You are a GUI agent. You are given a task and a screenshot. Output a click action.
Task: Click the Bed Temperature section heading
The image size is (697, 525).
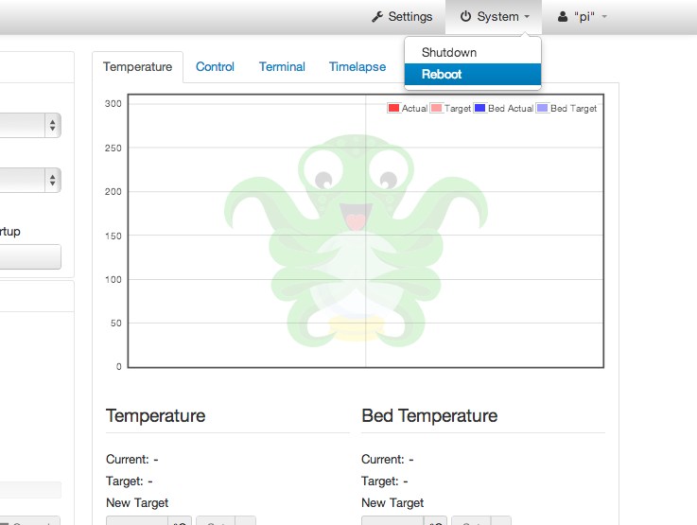pyautogui.click(x=429, y=416)
